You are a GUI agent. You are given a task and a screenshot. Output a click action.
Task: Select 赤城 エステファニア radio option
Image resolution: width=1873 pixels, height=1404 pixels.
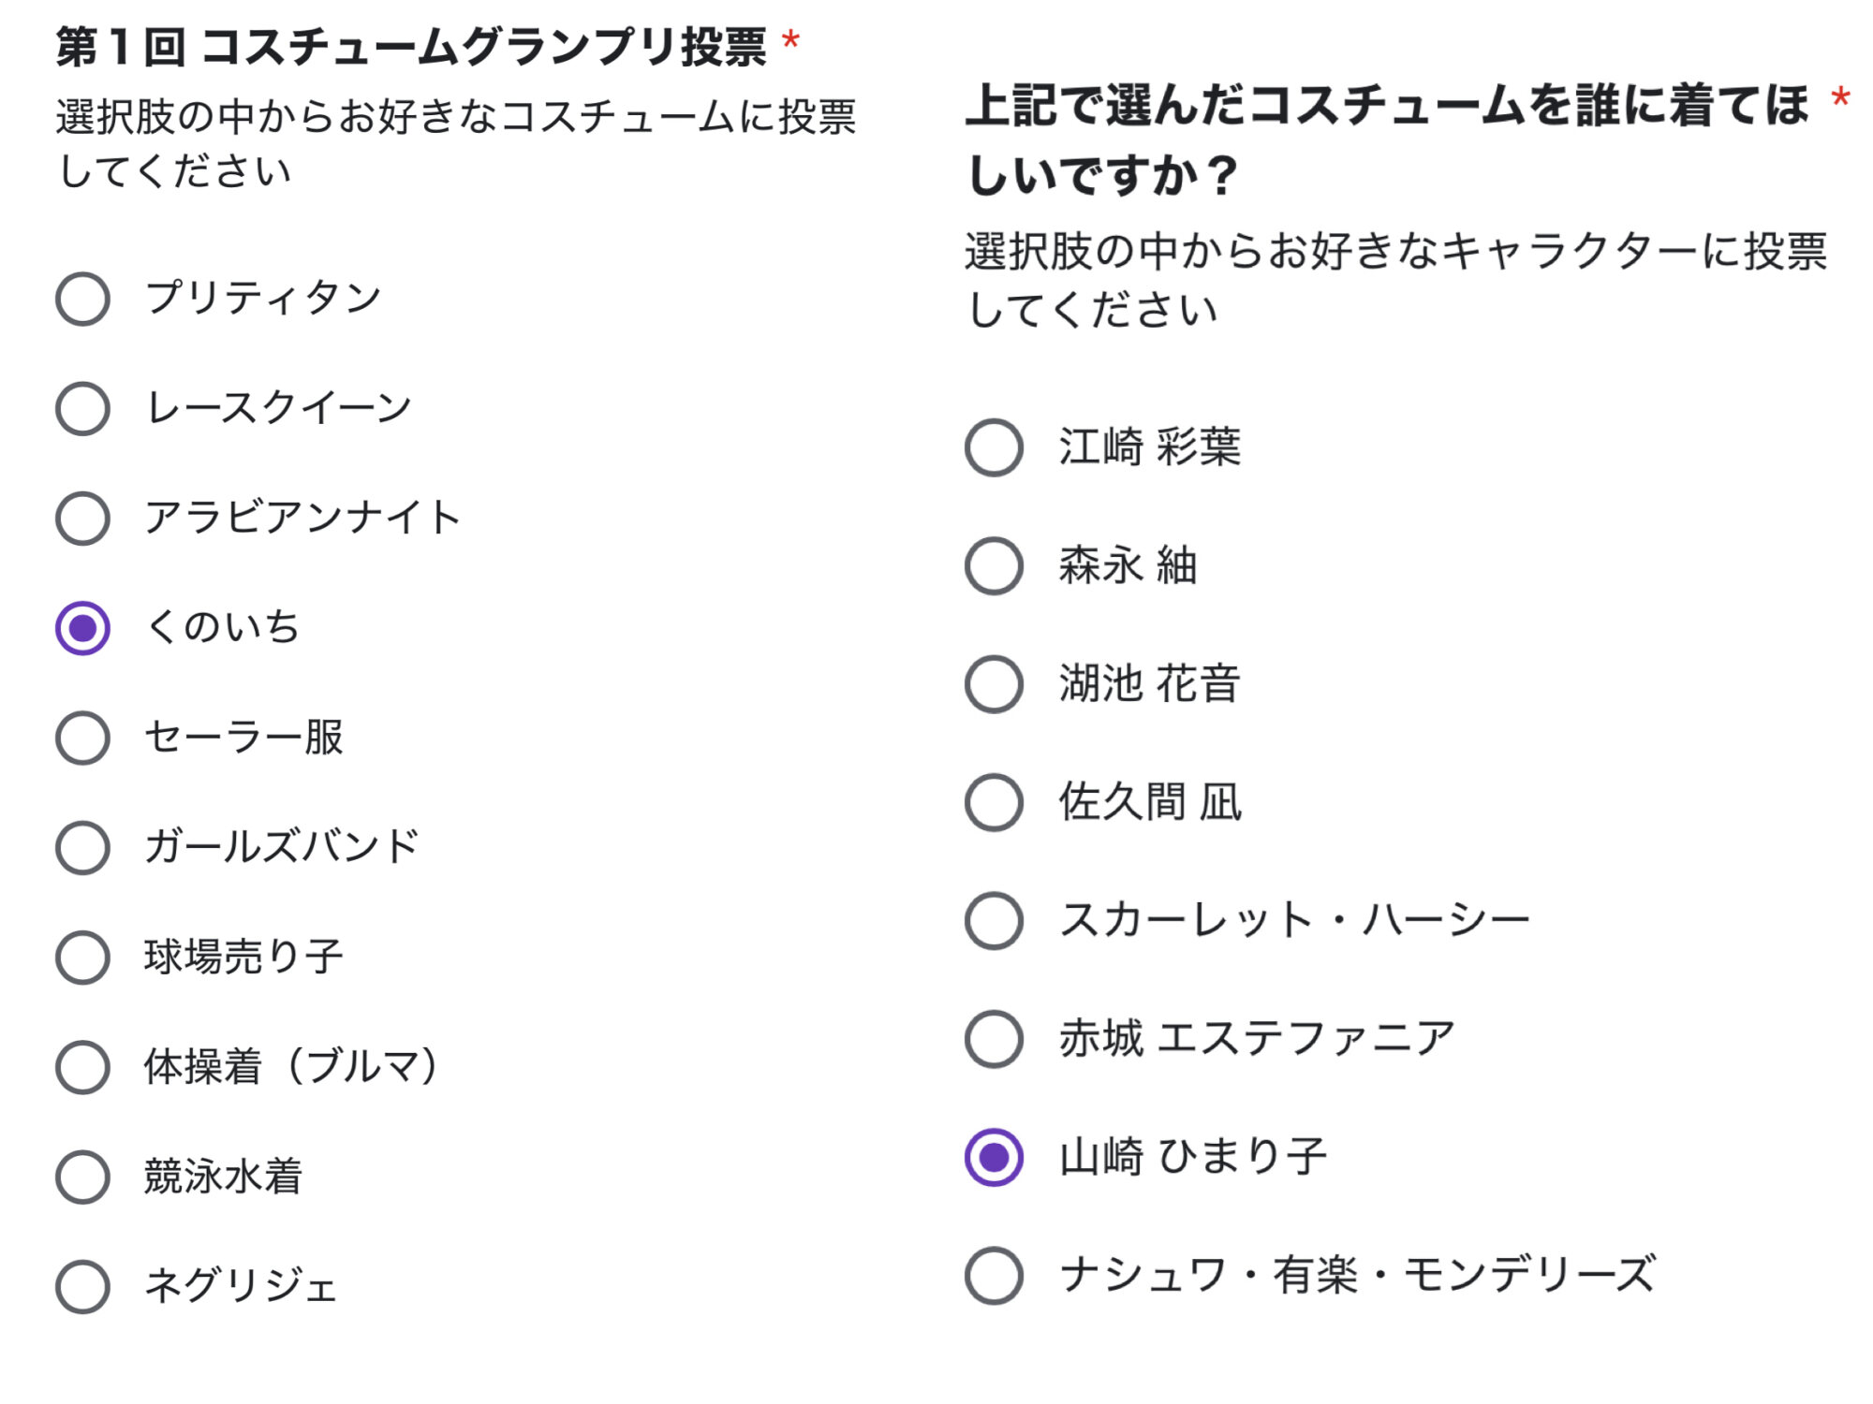click(994, 1038)
